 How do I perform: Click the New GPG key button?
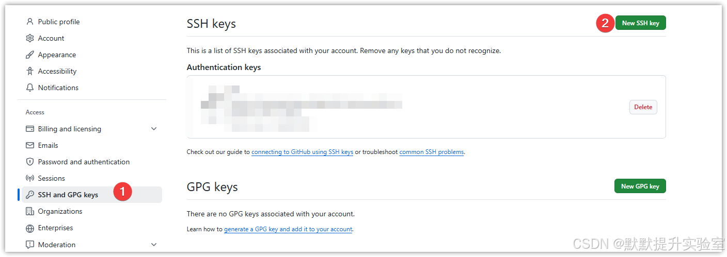point(640,186)
